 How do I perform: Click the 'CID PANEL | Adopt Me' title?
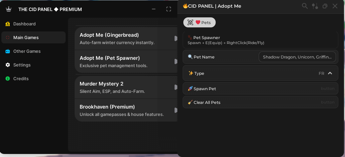[x=215, y=6]
